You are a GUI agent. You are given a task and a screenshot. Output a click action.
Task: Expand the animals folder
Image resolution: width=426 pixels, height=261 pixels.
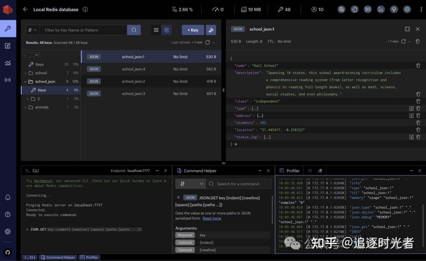(x=25, y=107)
